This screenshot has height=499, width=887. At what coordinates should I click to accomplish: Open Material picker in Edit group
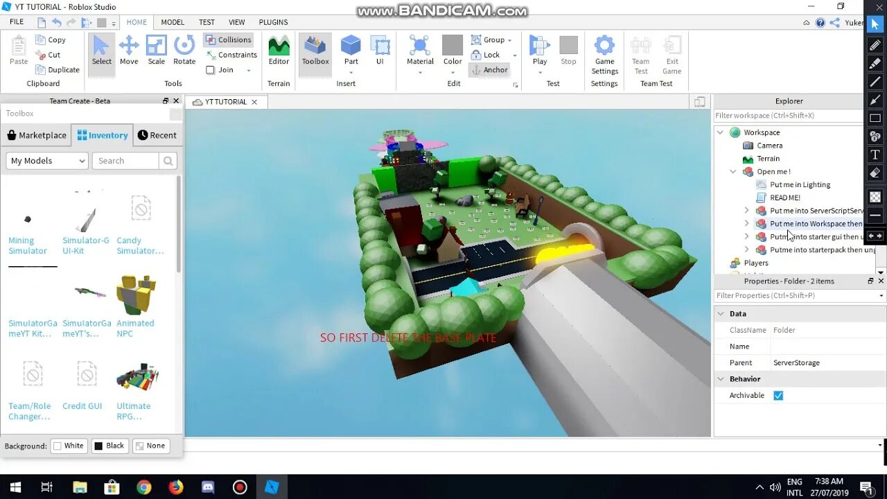(x=420, y=54)
